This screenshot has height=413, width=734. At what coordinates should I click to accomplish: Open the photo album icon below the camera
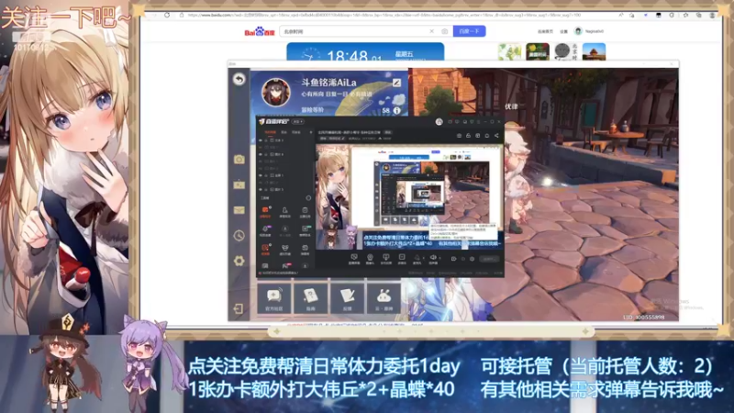click(x=239, y=185)
